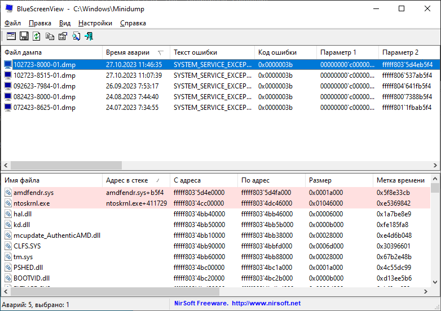
Task: Open the Настройки menu
Action: pos(95,23)
